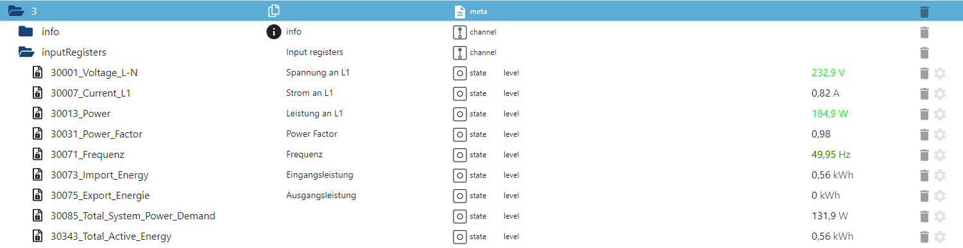The height and width of the screenshot is (248, 963).
Task: Open gear settings for 30071_Frequenz
Action: pyautogui.click(x=940, y=155)
